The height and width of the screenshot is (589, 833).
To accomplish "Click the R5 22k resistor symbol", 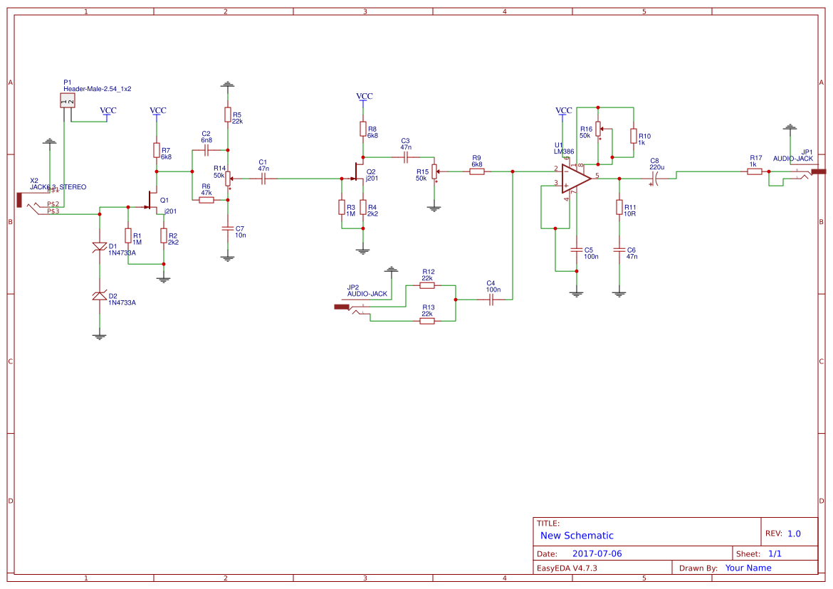I will (x=226, y=116).
